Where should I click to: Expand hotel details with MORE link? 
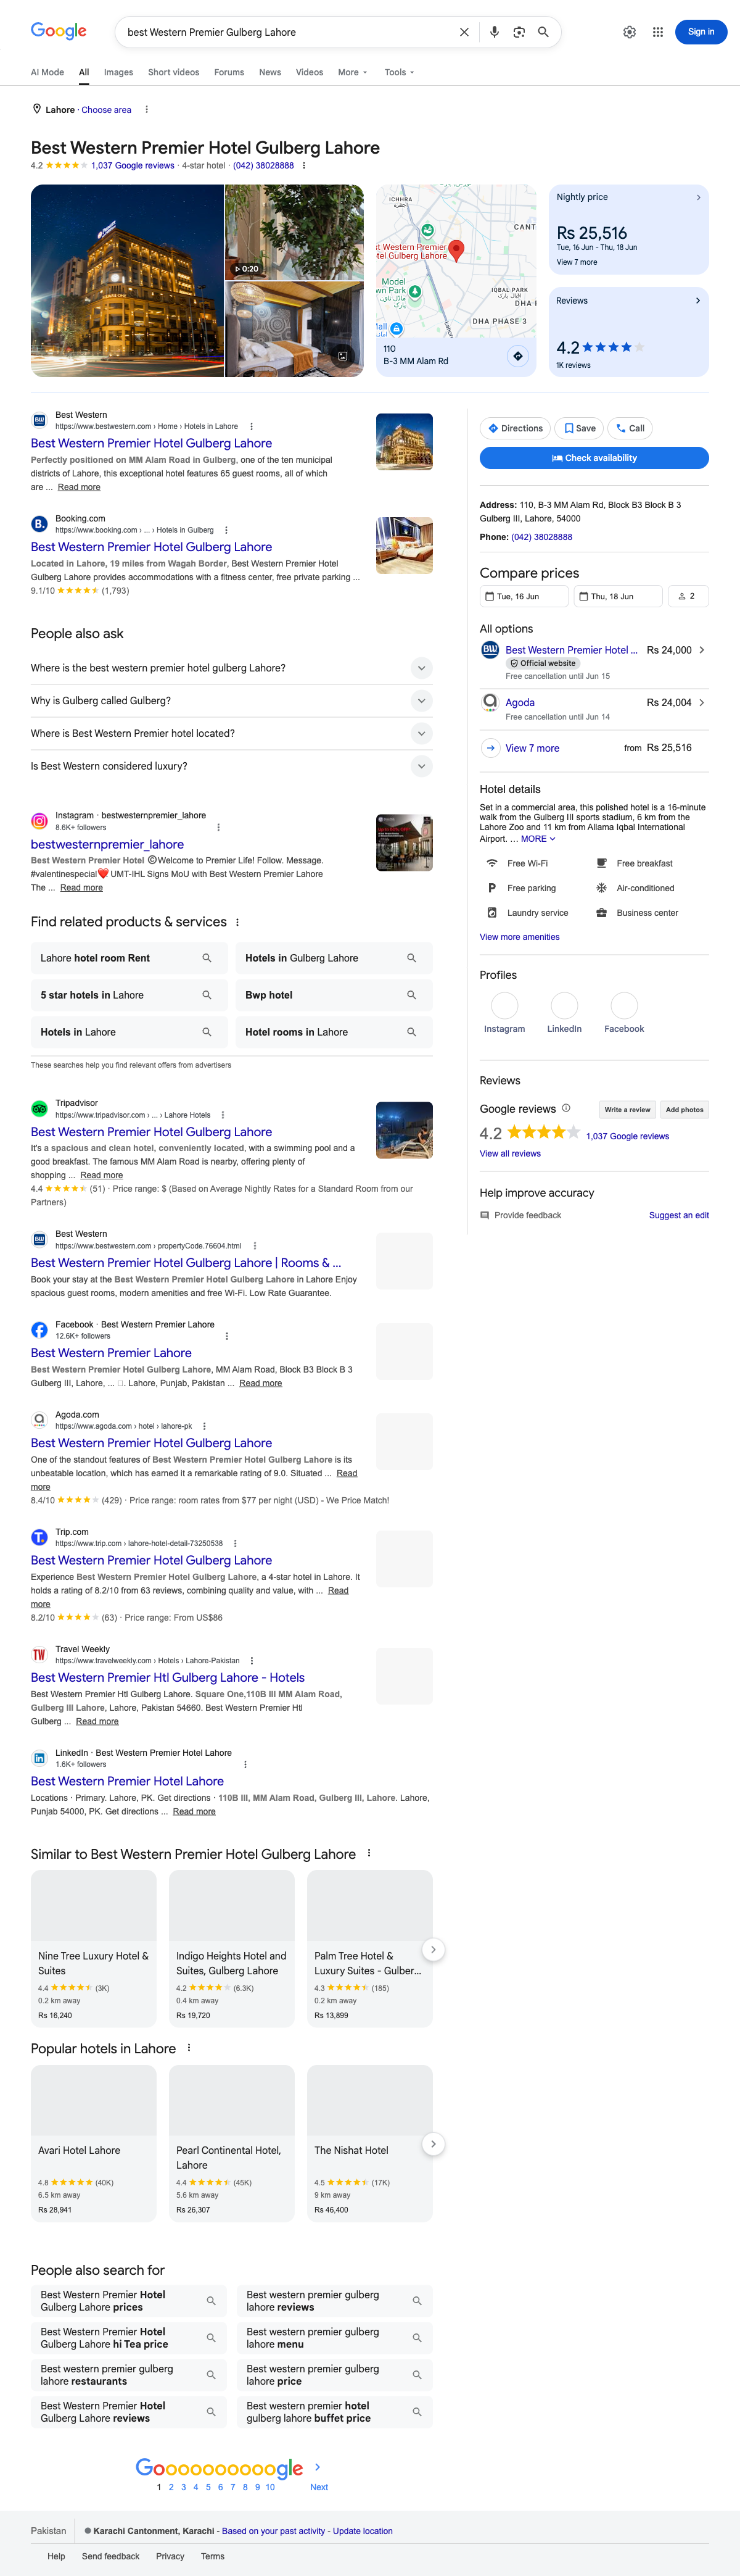[x=537, y=839]
